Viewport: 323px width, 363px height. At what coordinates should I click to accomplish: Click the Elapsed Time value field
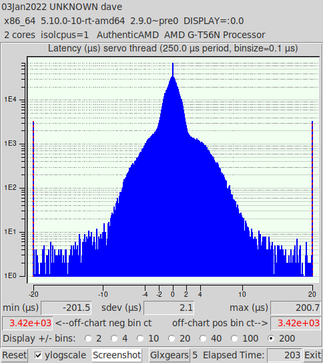284,355
